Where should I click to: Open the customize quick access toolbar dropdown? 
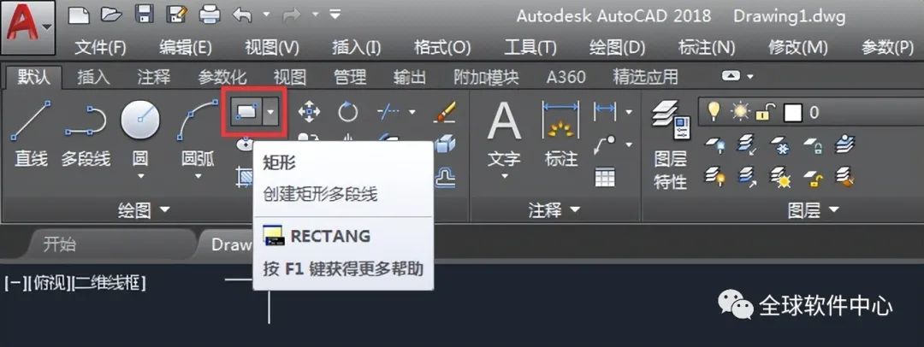(335, 14)
